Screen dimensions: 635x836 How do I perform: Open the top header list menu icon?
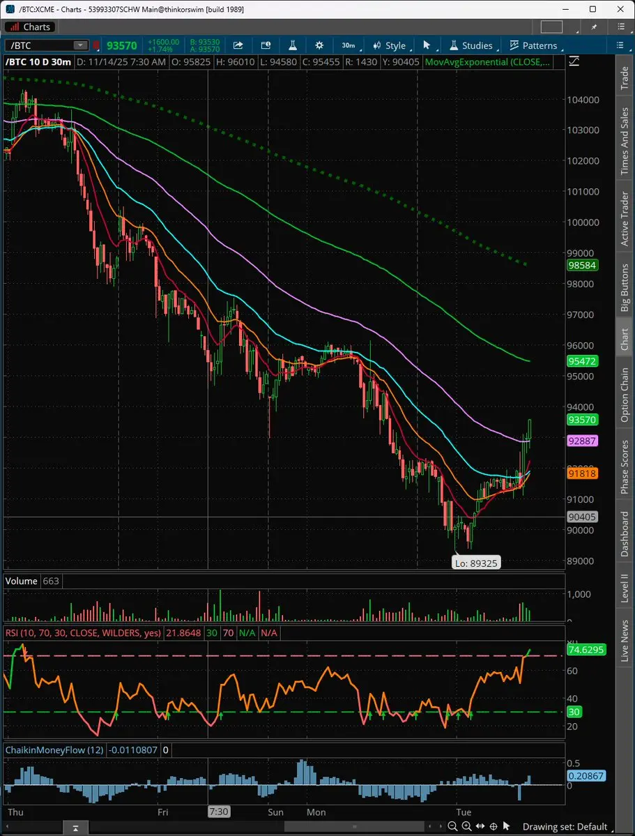pyautogui.click(x=621, y=26)
